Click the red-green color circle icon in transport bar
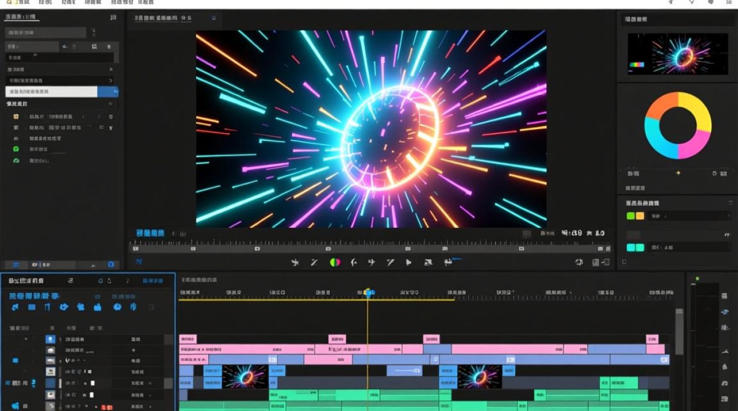Screen dimensions: 738x411 coord(334,262)
